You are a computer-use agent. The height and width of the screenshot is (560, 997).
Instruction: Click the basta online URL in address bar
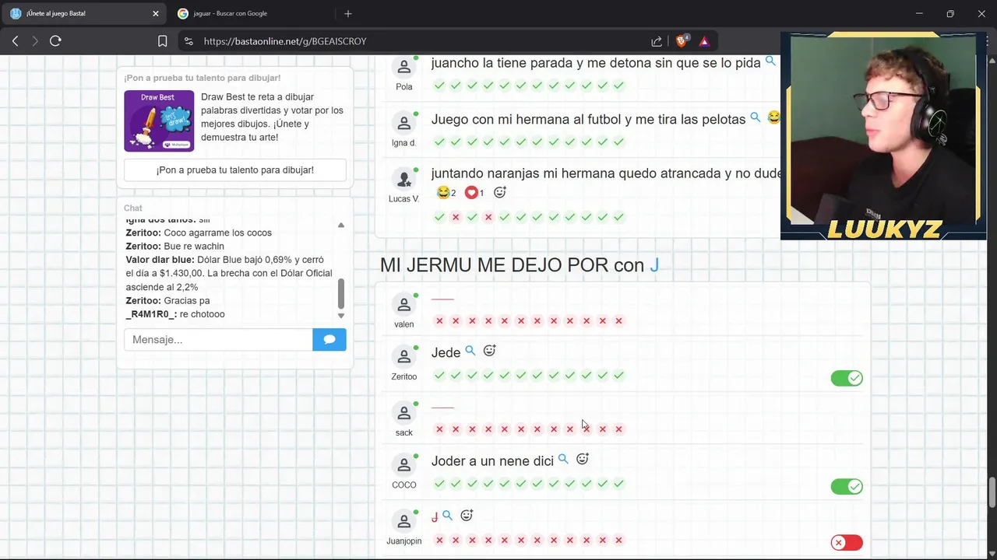(x=285, y=41)
